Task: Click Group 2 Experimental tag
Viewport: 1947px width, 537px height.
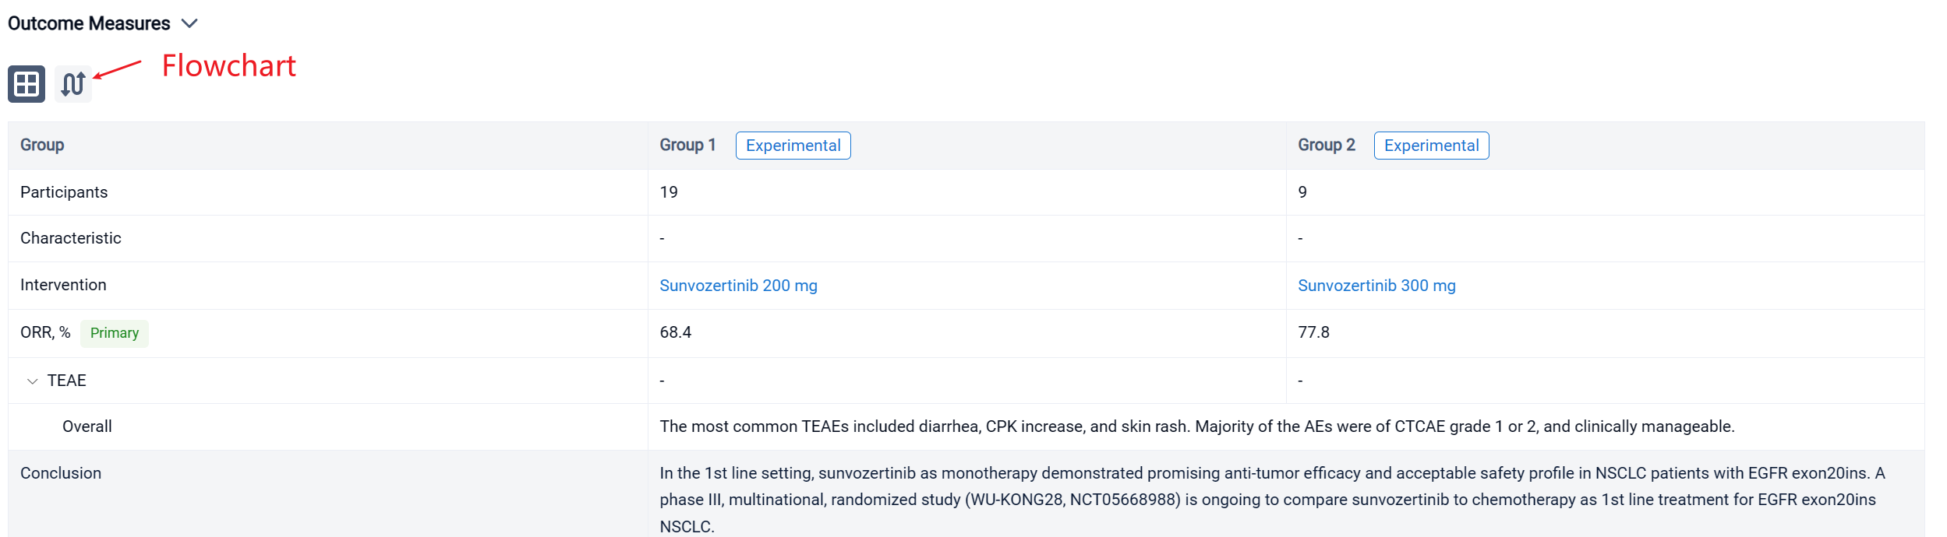Action: pyautogui.click(x=1430, y=146)
